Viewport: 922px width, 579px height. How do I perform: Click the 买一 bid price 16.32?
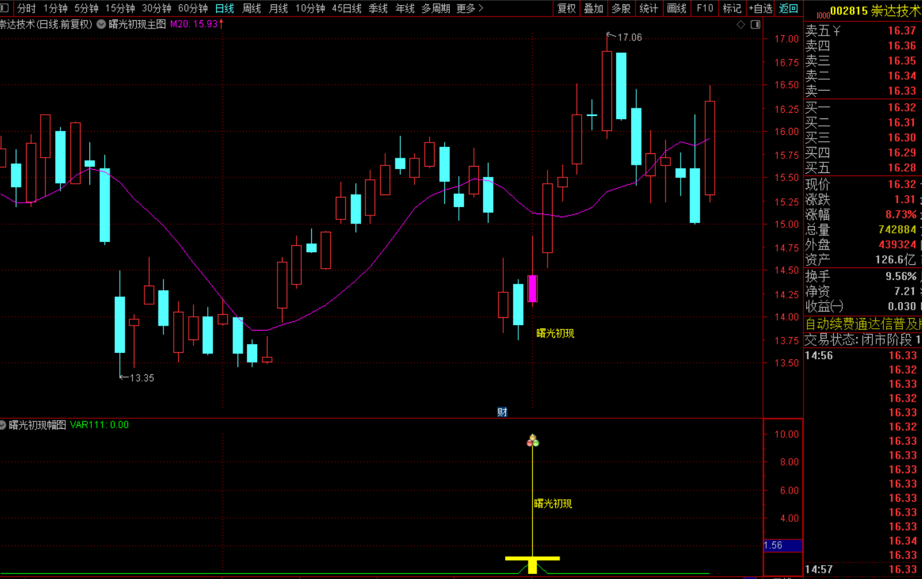tap(902, 108)
